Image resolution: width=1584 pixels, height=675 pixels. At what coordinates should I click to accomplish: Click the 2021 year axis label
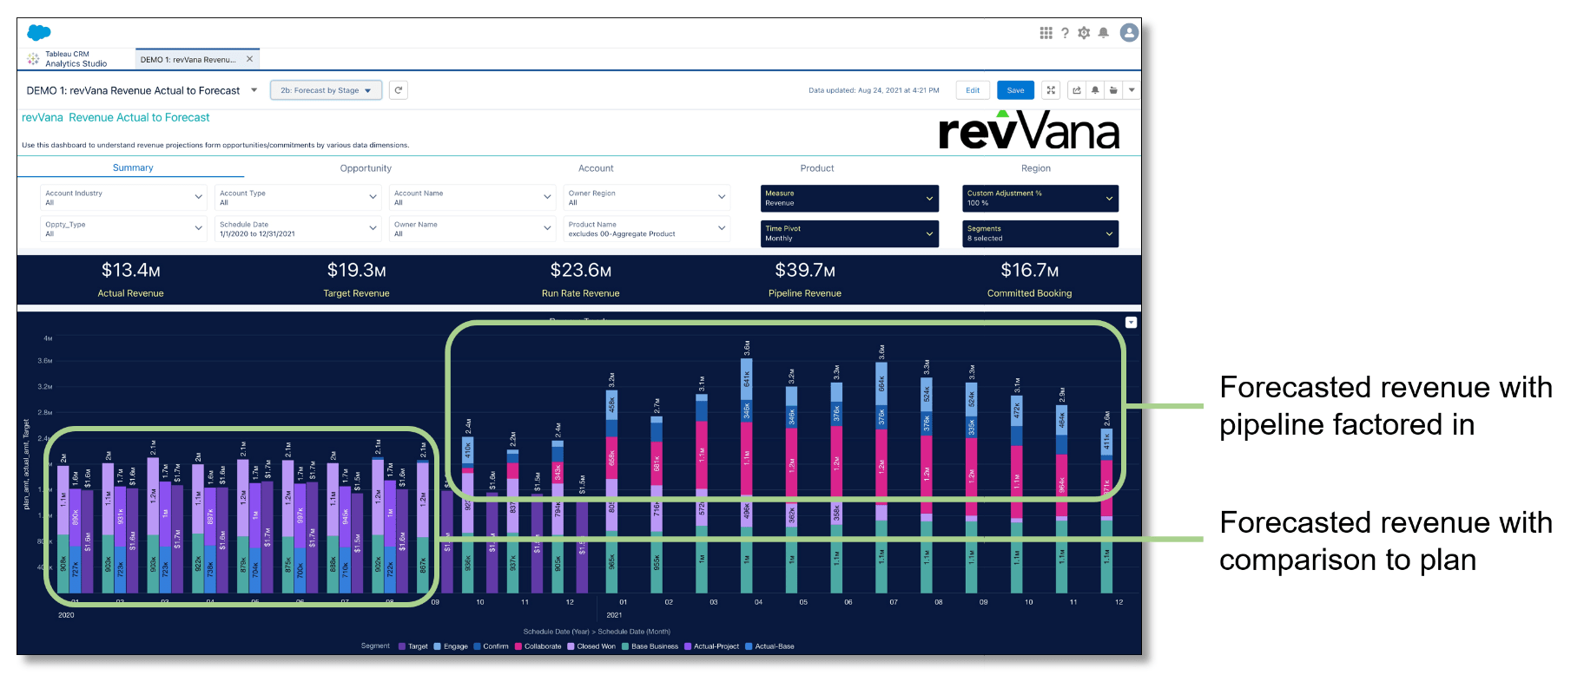click(614, 615)
